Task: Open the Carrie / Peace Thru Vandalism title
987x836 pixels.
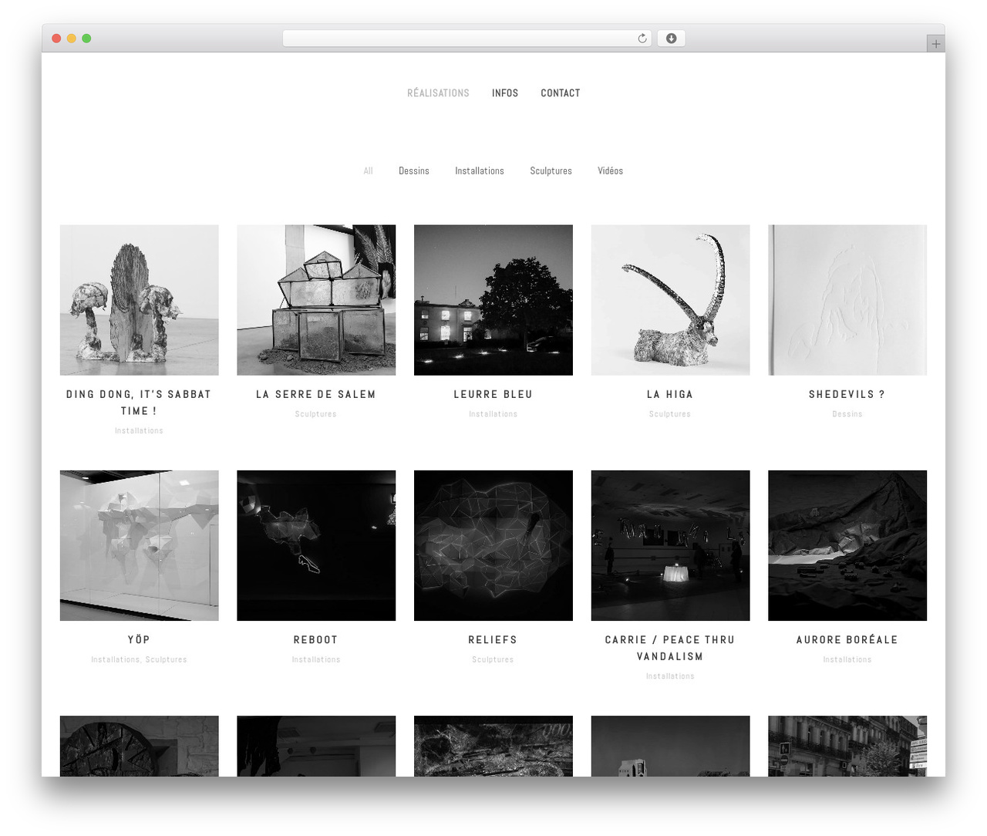Action: coord(670,648)
